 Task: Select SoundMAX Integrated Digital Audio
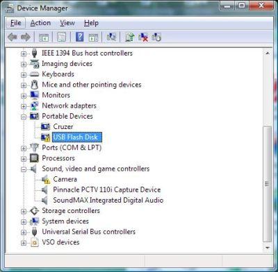tap(108, 200)
